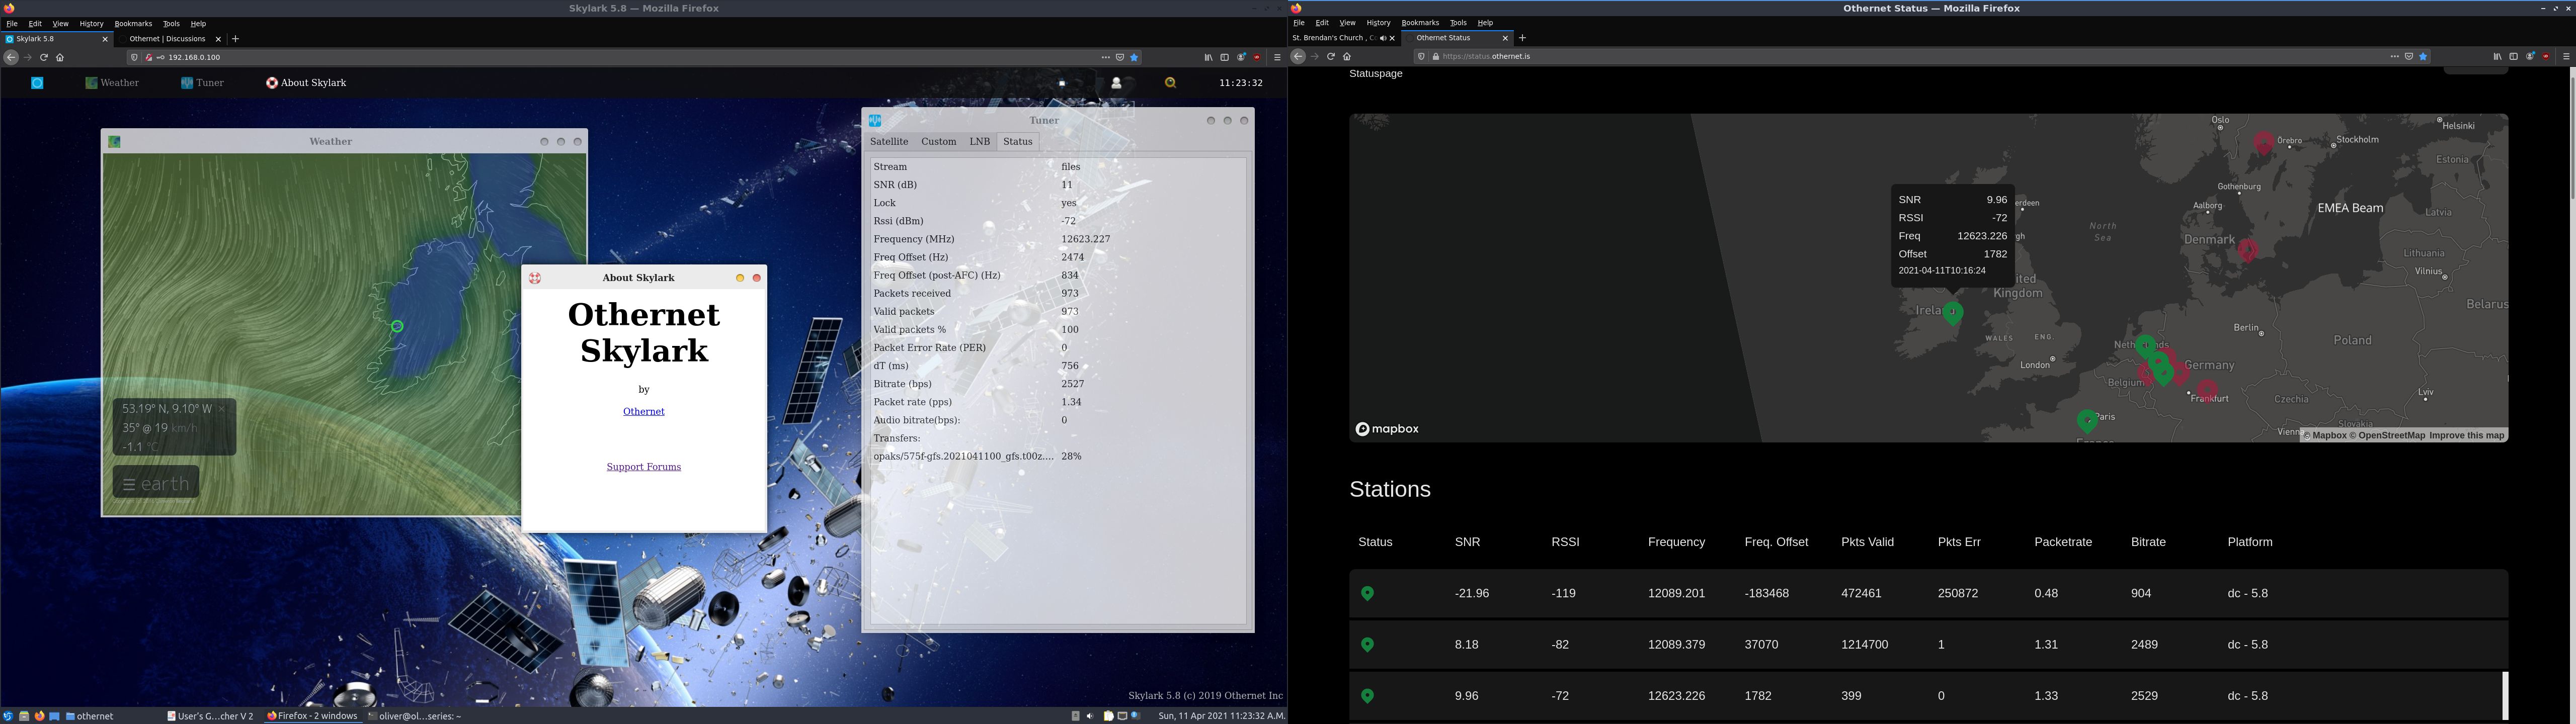The height and width of the screenshot is (724, 2576).
Task: Click the green Ireland station marker on map
Action: [x=1952, y=313]
